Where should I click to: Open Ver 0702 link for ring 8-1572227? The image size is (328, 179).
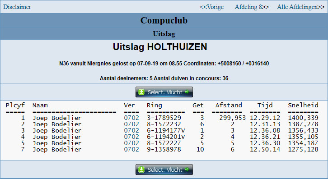click(131, 143)
